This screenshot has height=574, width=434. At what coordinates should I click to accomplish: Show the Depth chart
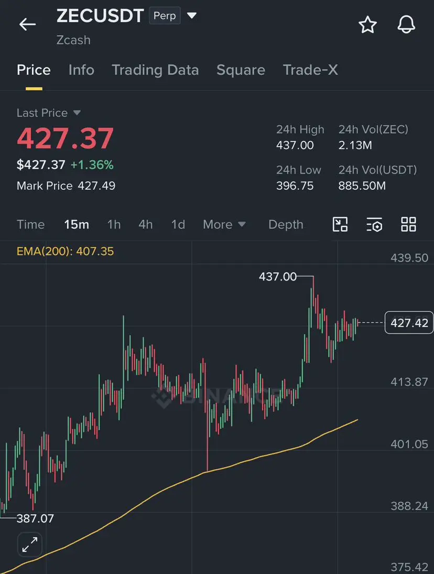tap(286, 224)
